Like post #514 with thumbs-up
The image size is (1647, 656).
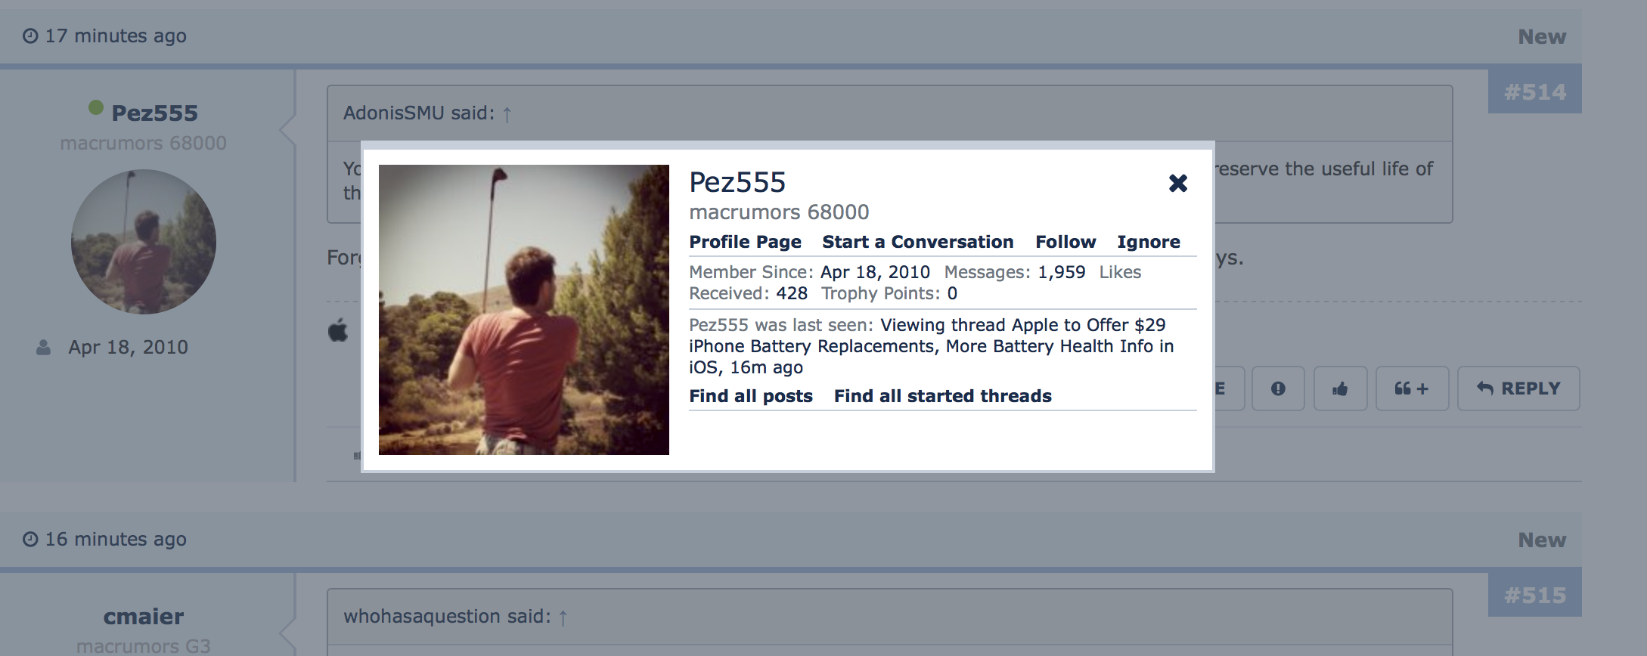[1340, 388]
